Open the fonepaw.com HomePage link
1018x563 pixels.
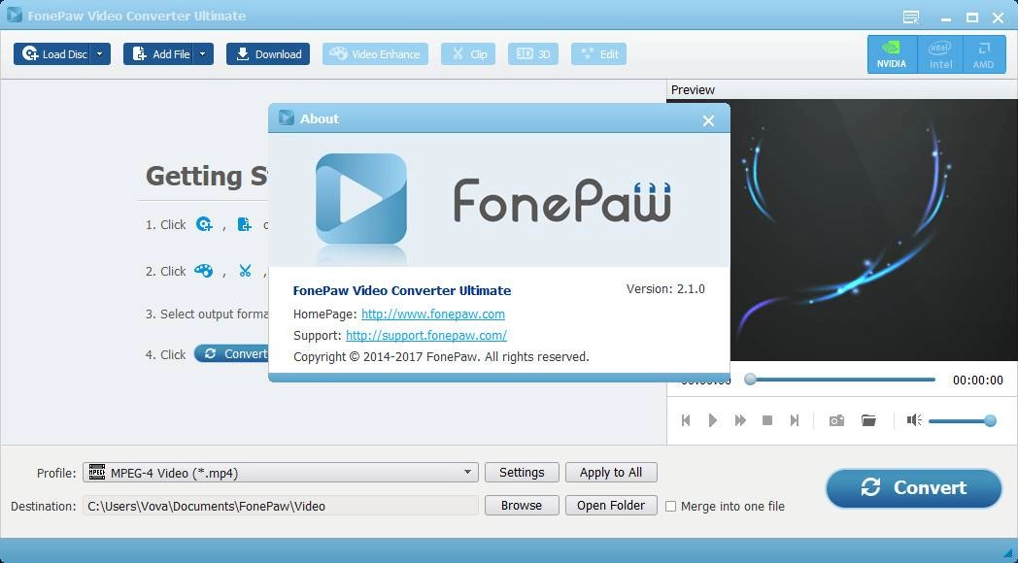(x=433, y=314)
